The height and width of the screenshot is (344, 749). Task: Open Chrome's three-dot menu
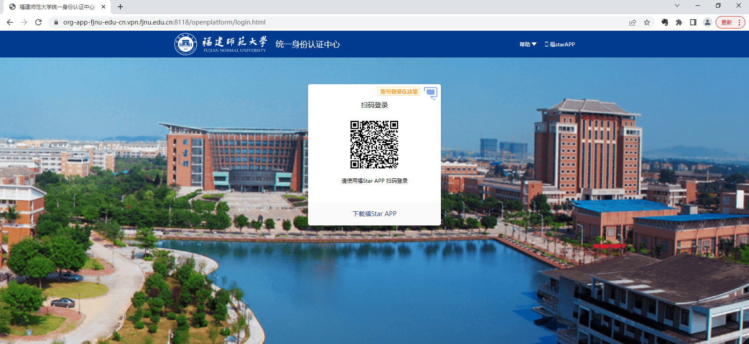(x=740, y=22)
